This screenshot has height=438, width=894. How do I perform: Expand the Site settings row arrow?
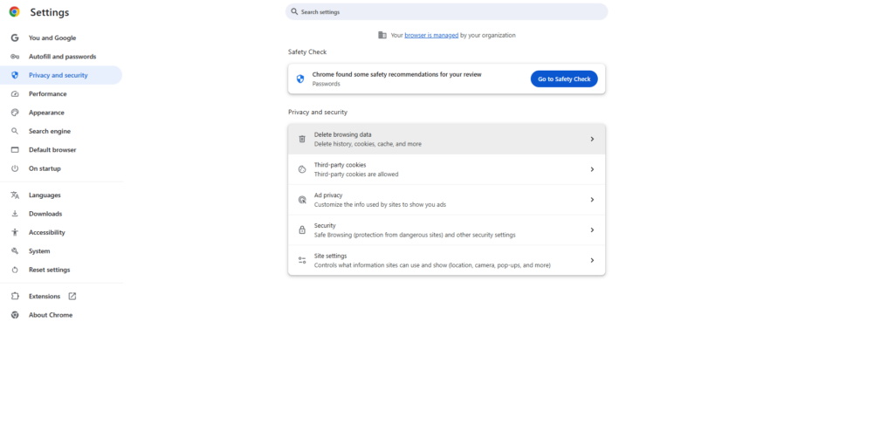tap(592, 260)
